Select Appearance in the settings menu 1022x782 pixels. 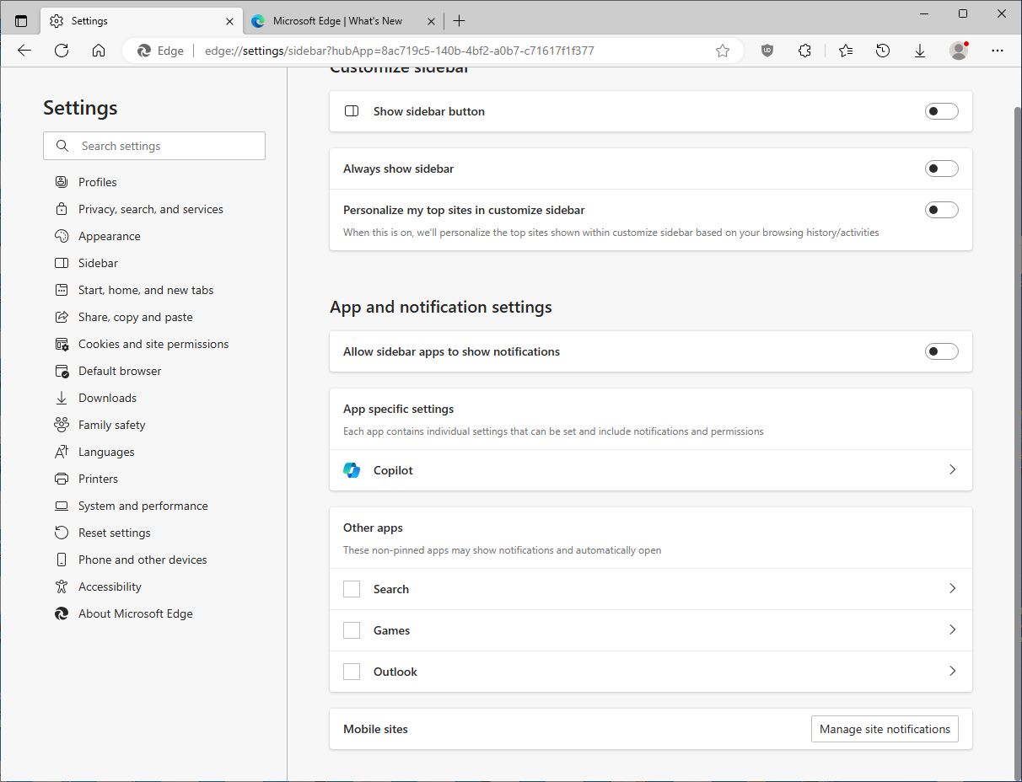pyautogui.click(x=109, y=236)
